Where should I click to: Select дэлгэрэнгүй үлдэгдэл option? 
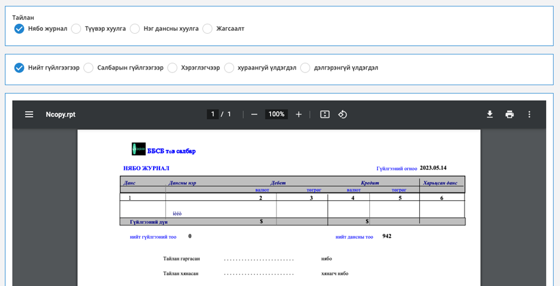(x=305, y=67)
